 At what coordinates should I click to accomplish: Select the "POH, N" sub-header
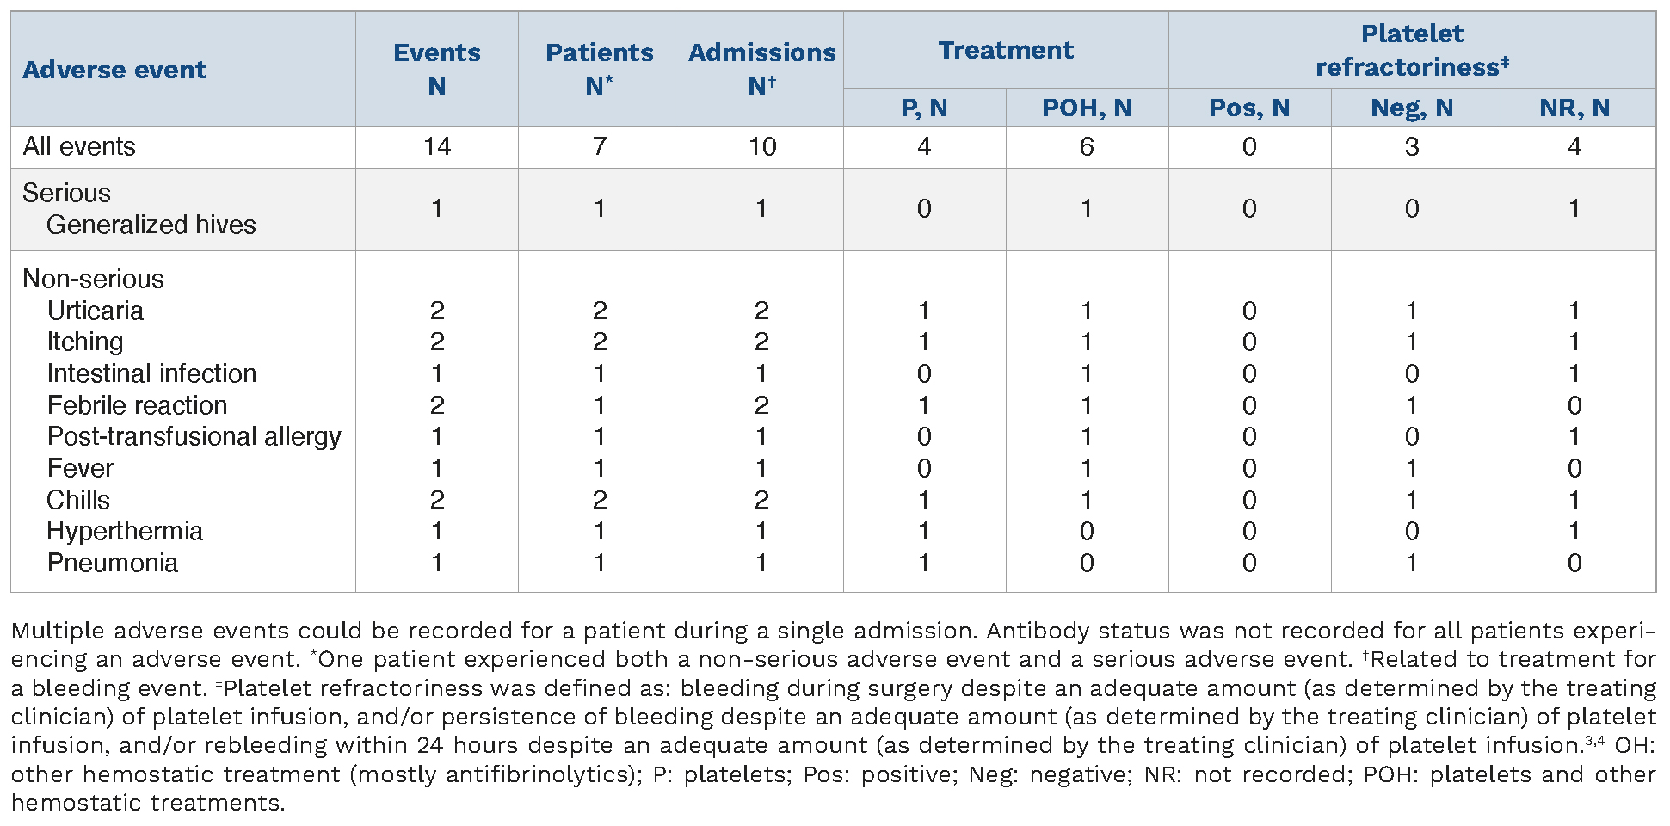point(1086,108)
